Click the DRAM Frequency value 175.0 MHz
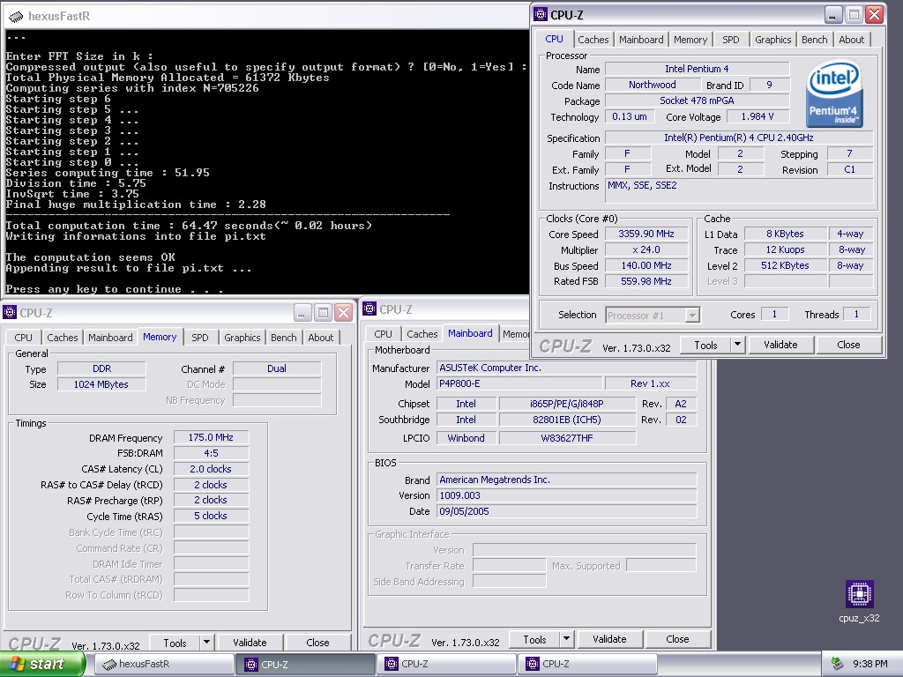Viewport: 903px width, 677px height. coord(211,437)
